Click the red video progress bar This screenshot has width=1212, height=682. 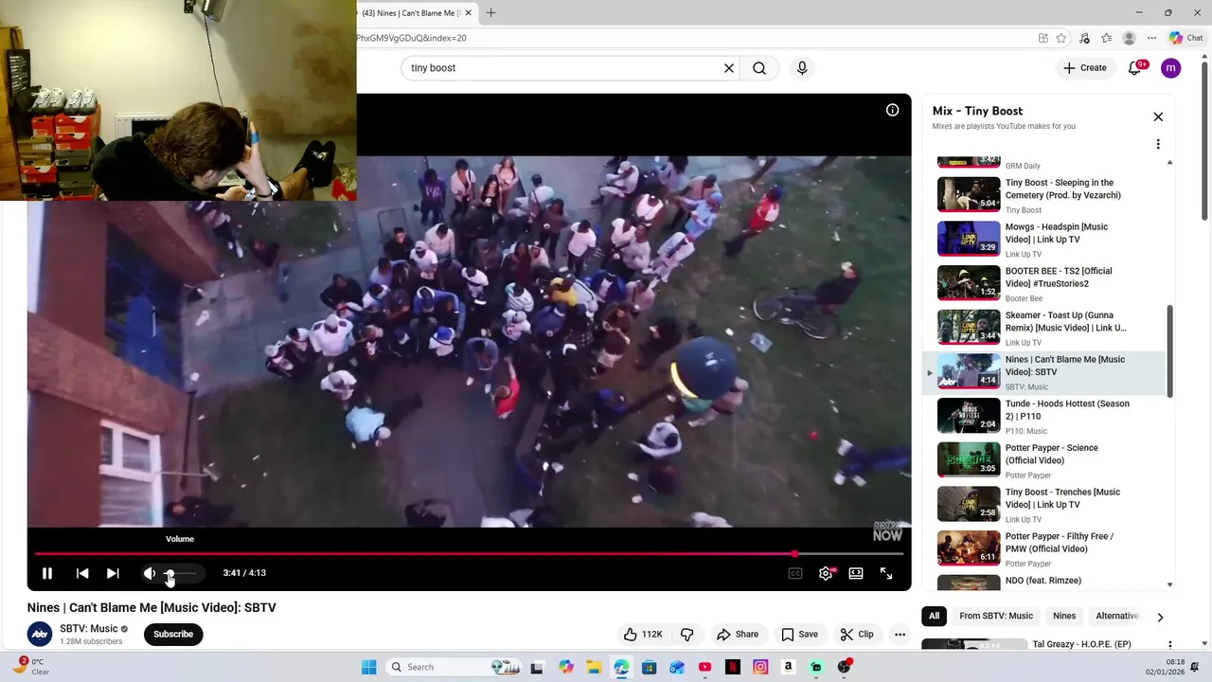(469, 554)
